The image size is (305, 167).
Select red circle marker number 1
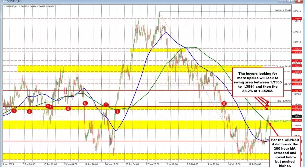(14, 111)
